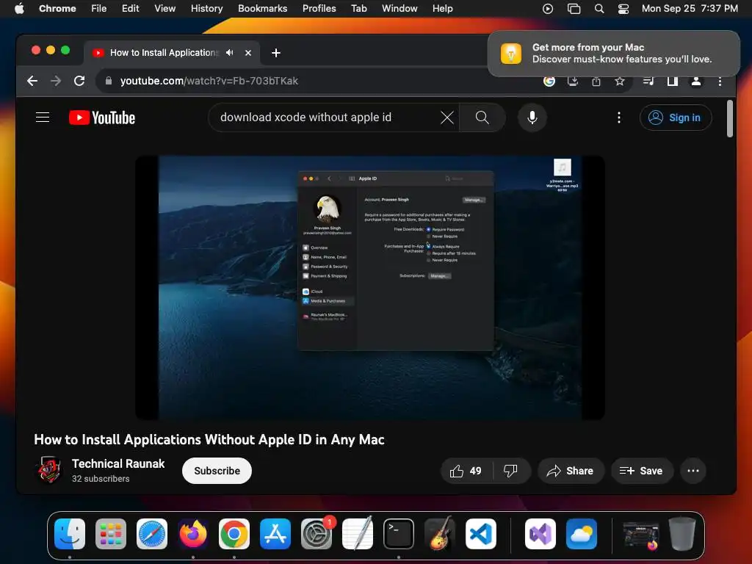Open the Get more from your Mac notification
The image size is (752, 564).
(614, 53)
